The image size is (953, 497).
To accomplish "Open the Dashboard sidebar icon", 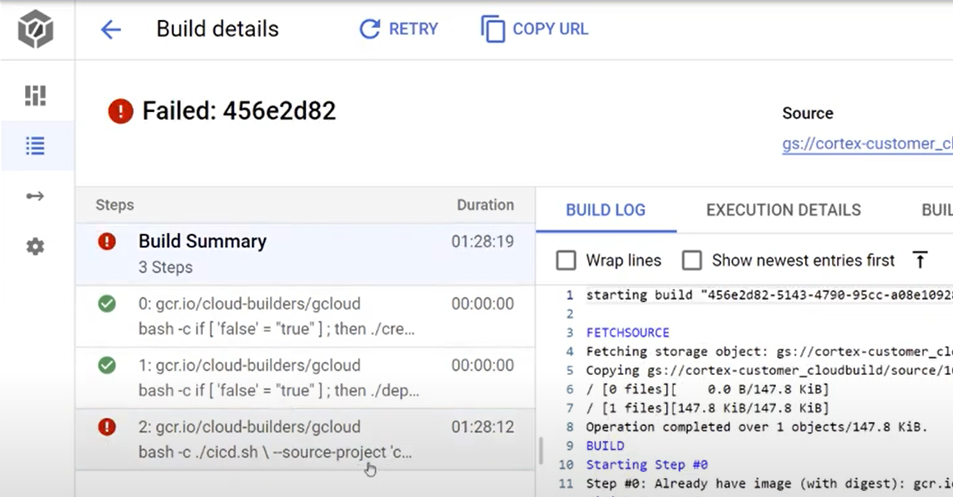I will [35, 96].
